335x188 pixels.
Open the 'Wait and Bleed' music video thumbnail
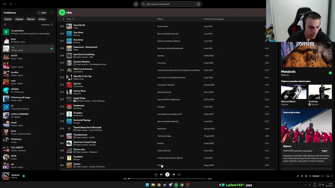pos(293,92)
